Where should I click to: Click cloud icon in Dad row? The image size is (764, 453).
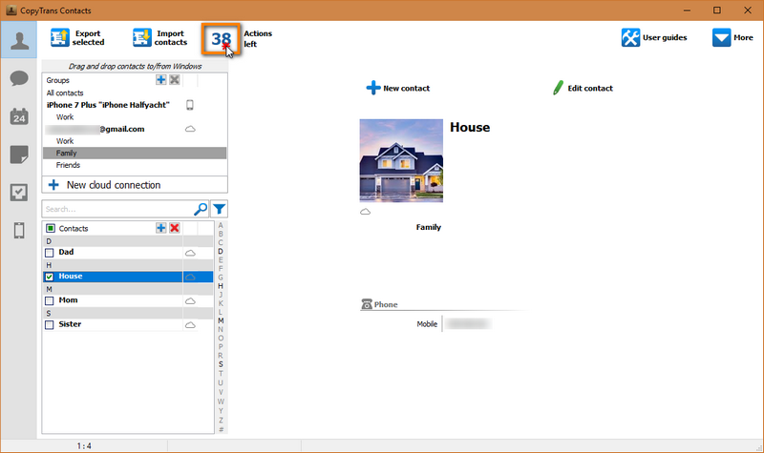click(190, 253)
